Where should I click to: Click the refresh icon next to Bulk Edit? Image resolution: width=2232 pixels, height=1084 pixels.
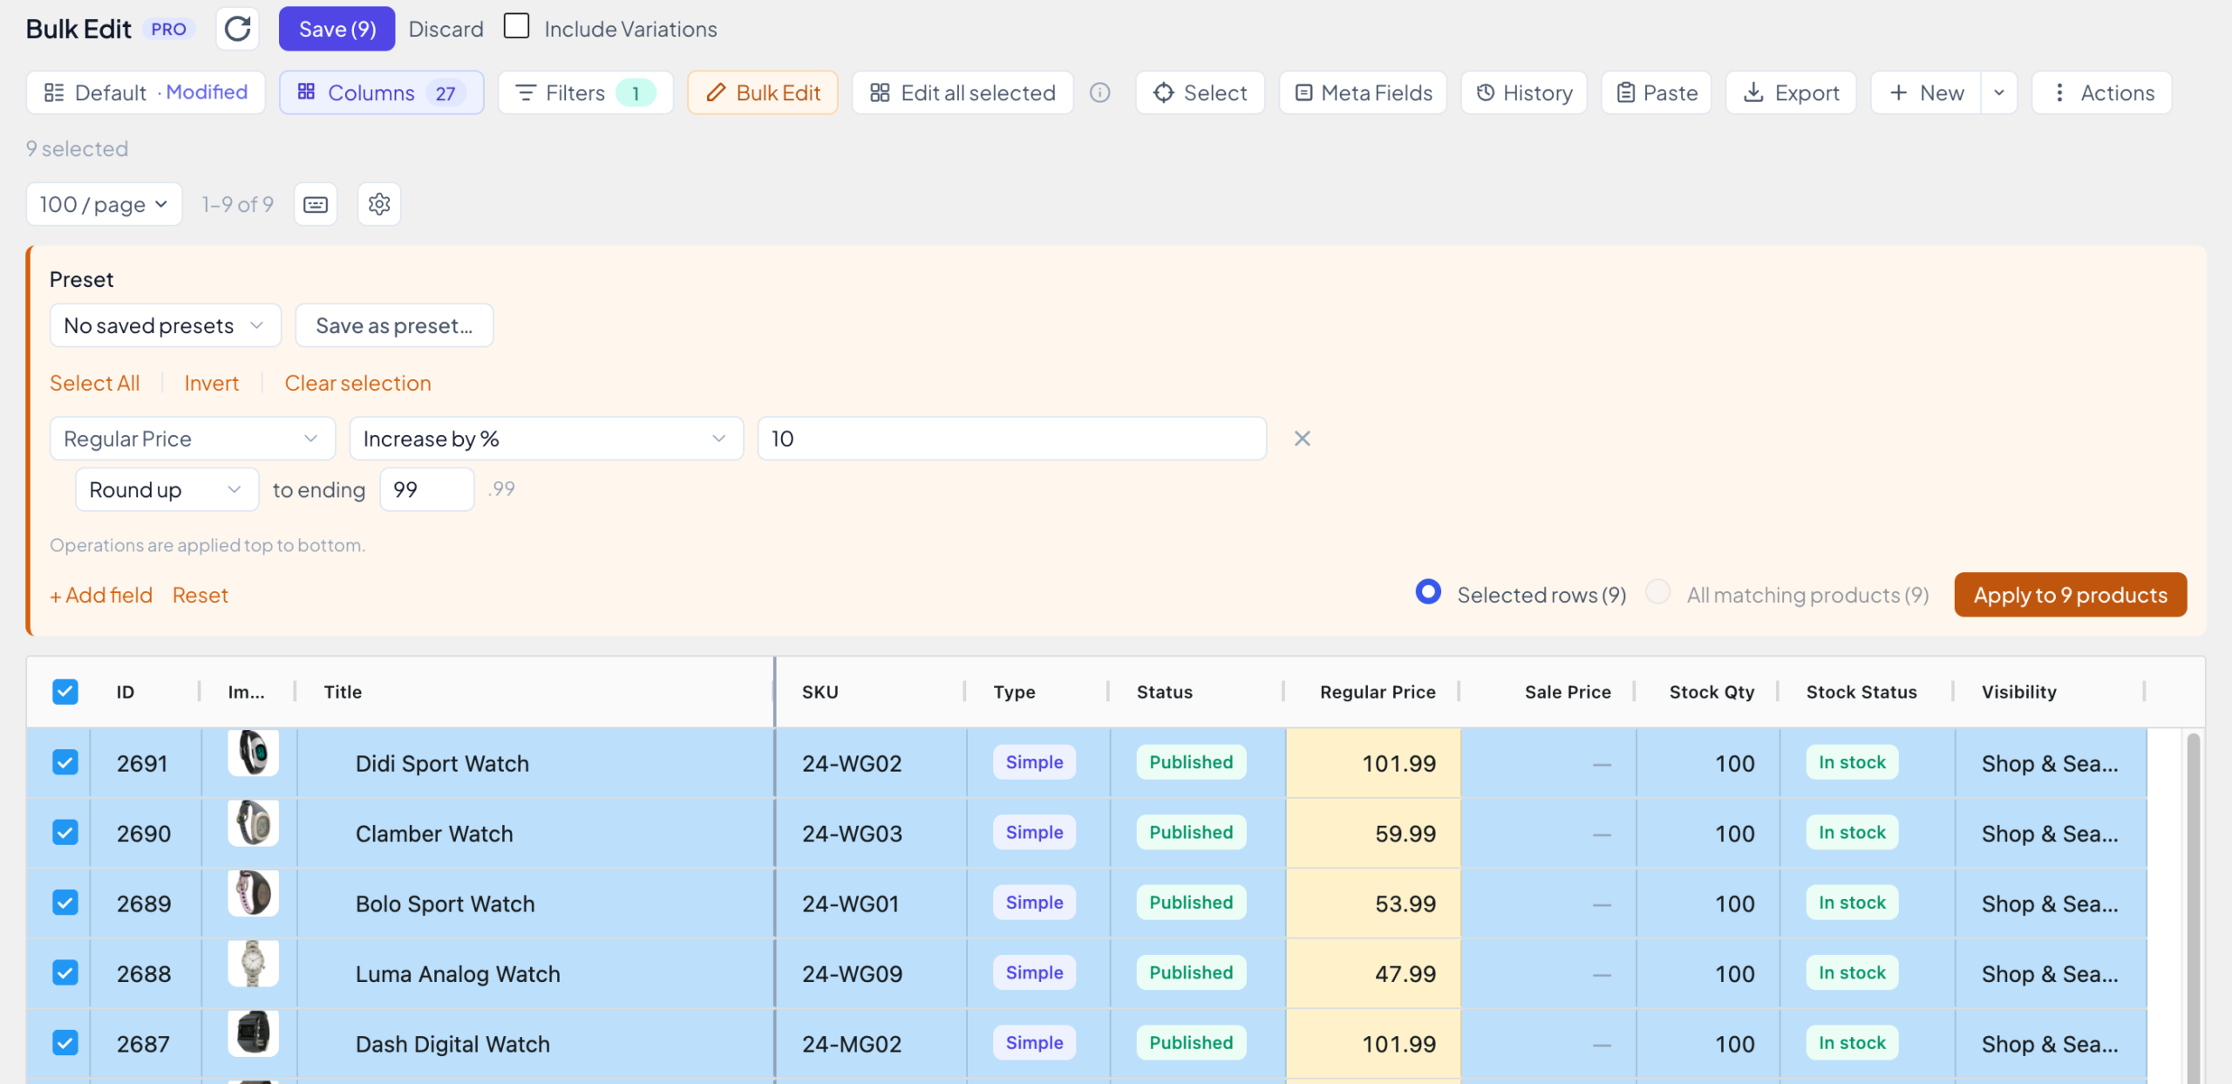[x=237, y=29]
